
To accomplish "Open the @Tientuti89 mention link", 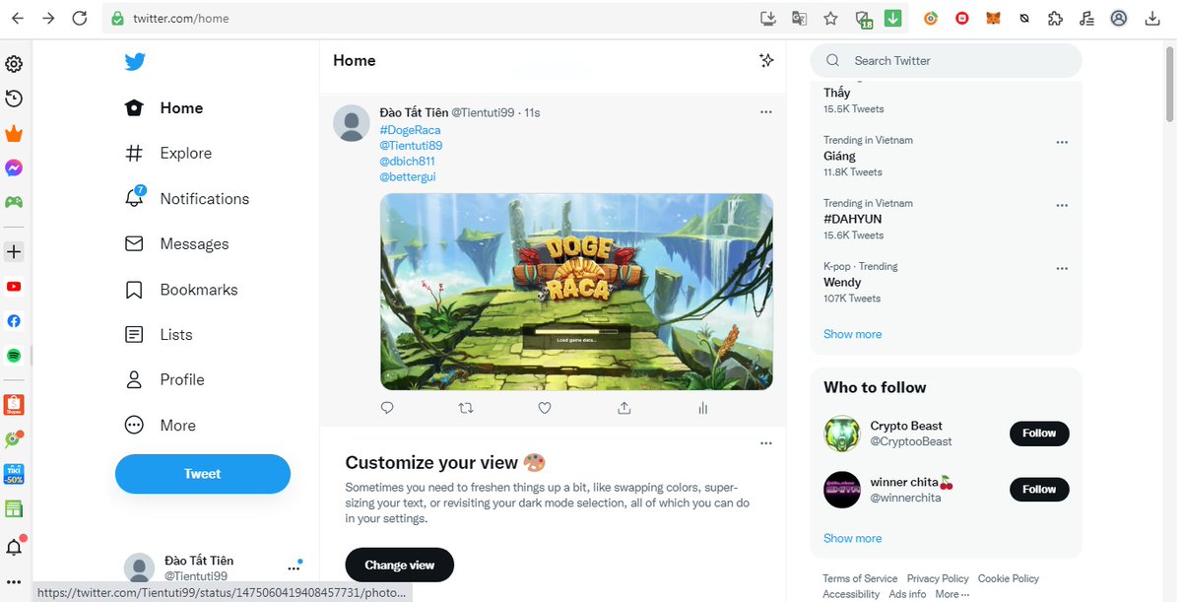I will (411, 146).
